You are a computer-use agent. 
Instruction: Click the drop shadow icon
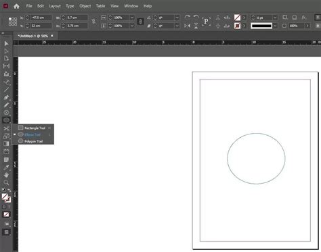point(295,18)
